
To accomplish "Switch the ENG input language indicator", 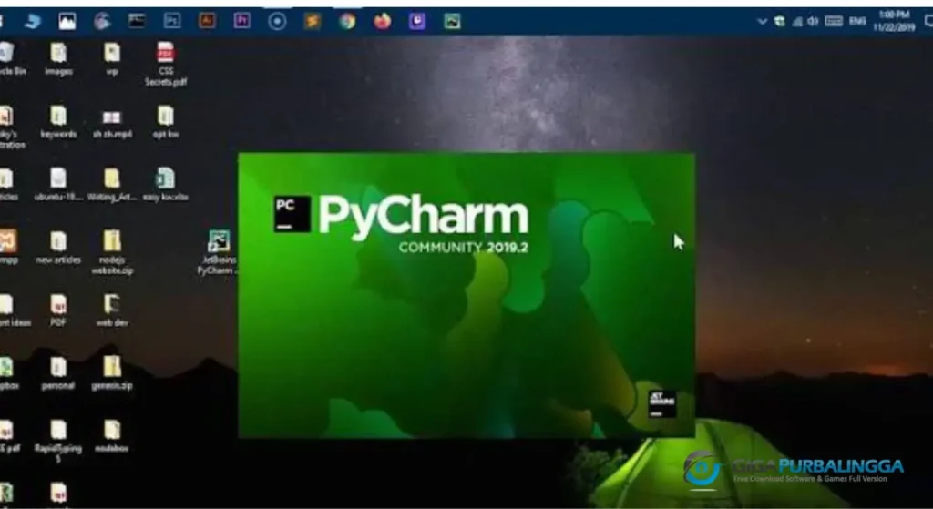I will [x=857, y=22].
